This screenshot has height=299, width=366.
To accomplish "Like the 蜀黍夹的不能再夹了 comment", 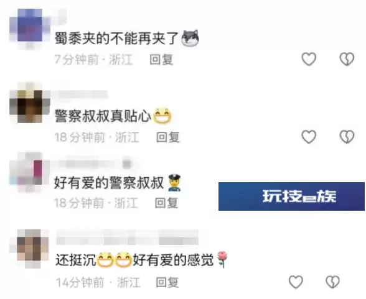I will 309,58.
